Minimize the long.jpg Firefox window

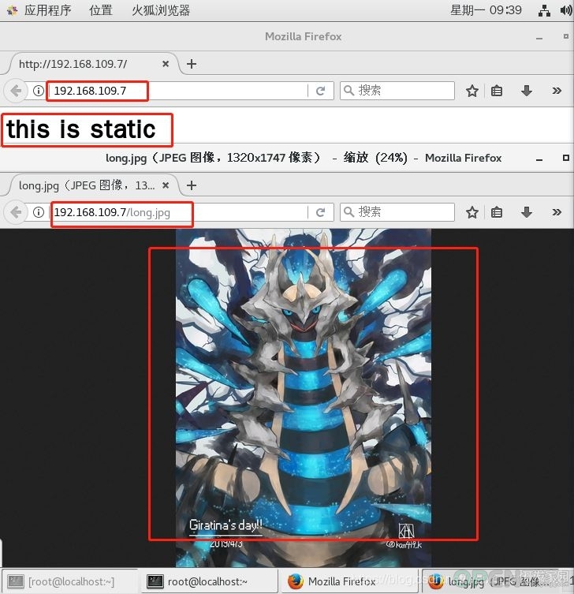(x=539, y=159)
